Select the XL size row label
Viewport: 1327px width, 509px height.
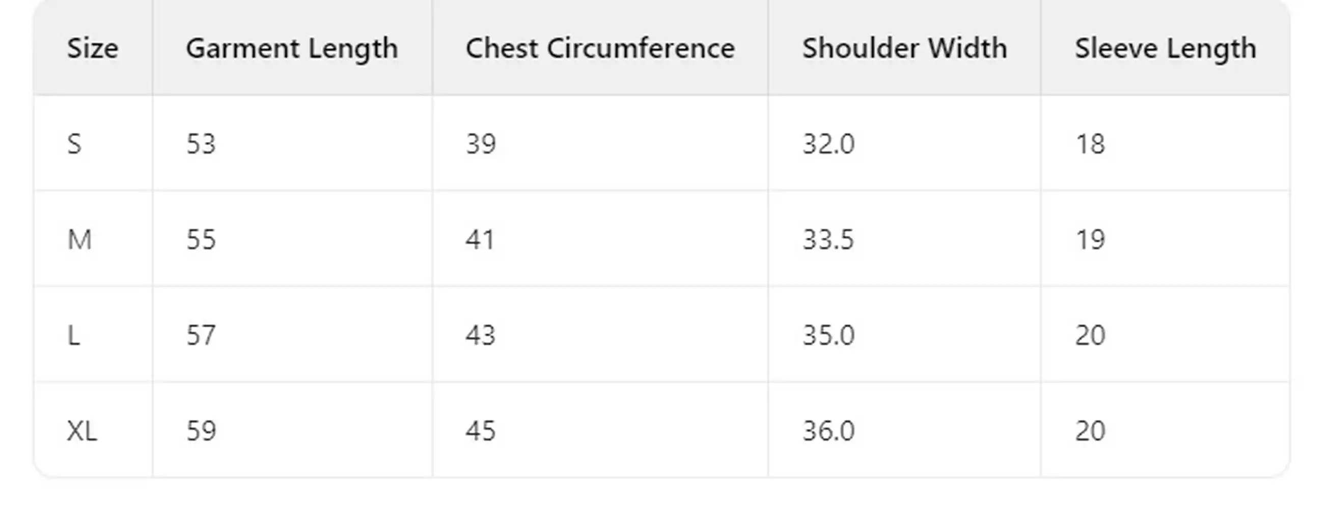click(x=82, y=431)
